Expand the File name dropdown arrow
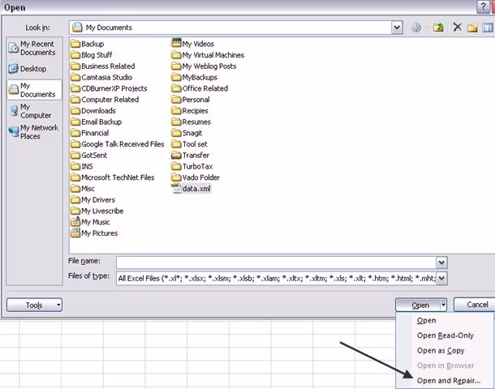Image resolution: width=495 pixels, height=389 pixels. pyautogui.click(x=441, y=263)
